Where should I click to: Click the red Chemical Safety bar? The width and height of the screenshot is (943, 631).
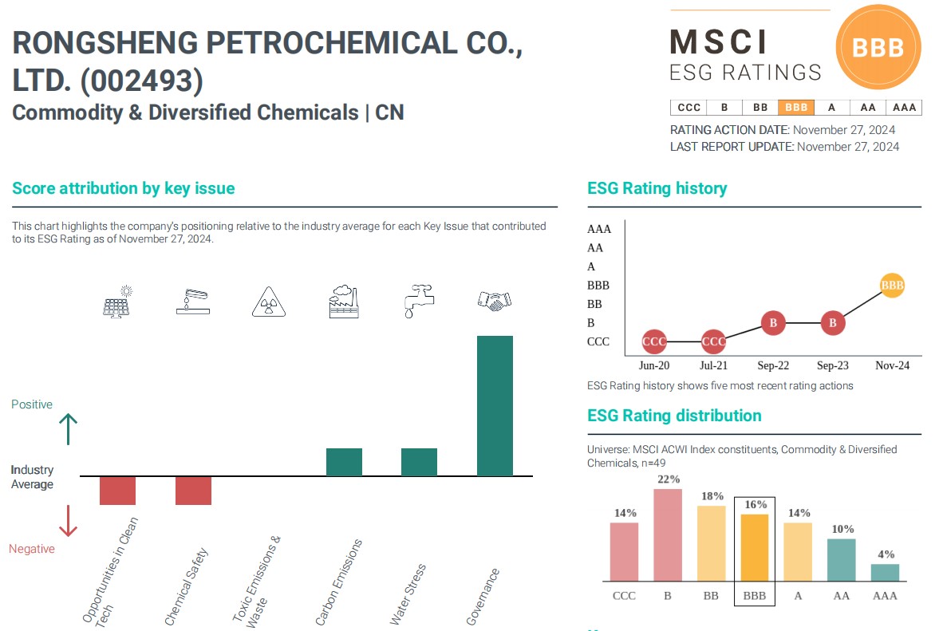point(193,491)
